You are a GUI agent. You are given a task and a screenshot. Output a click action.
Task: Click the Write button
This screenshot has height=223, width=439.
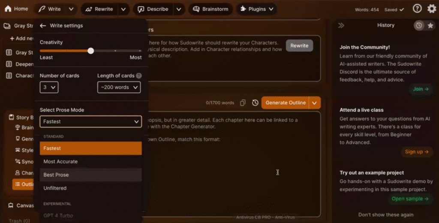click(x=50, y=9)
